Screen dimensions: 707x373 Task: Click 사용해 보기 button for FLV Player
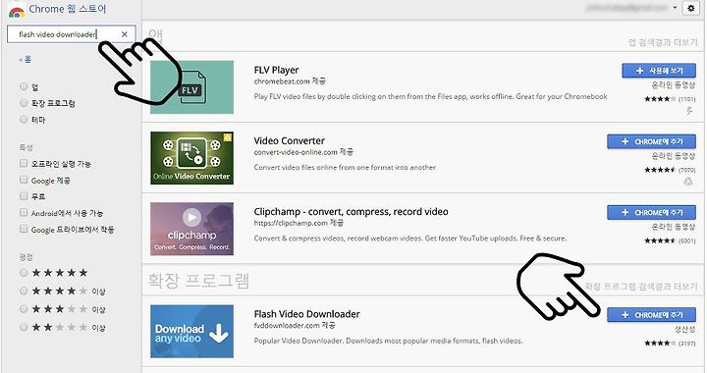(659, 71)
